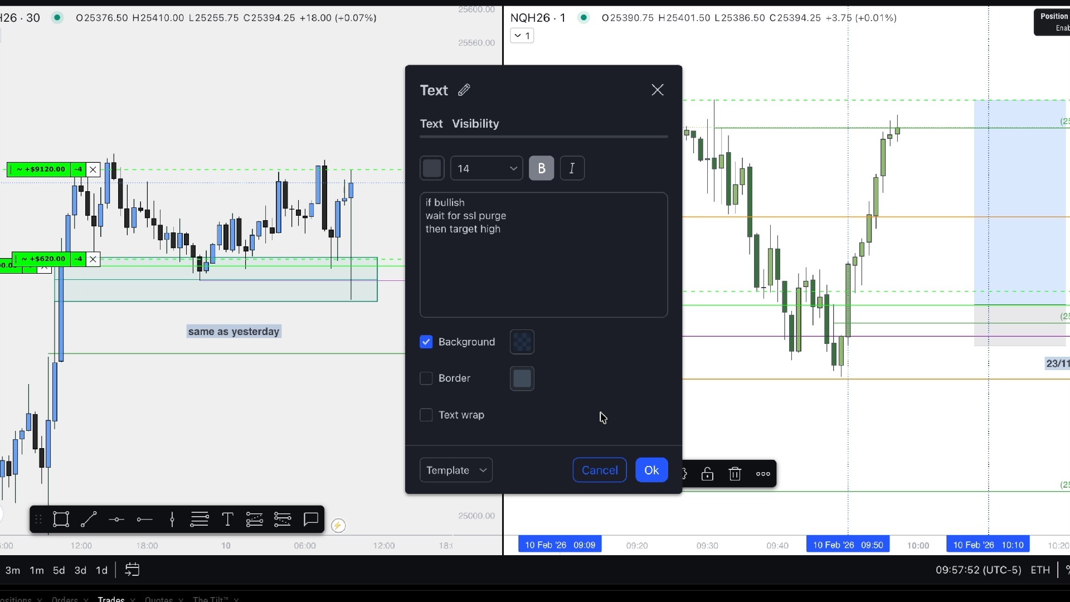Open the font size 14 dropdown

click(x=487, y=168)
